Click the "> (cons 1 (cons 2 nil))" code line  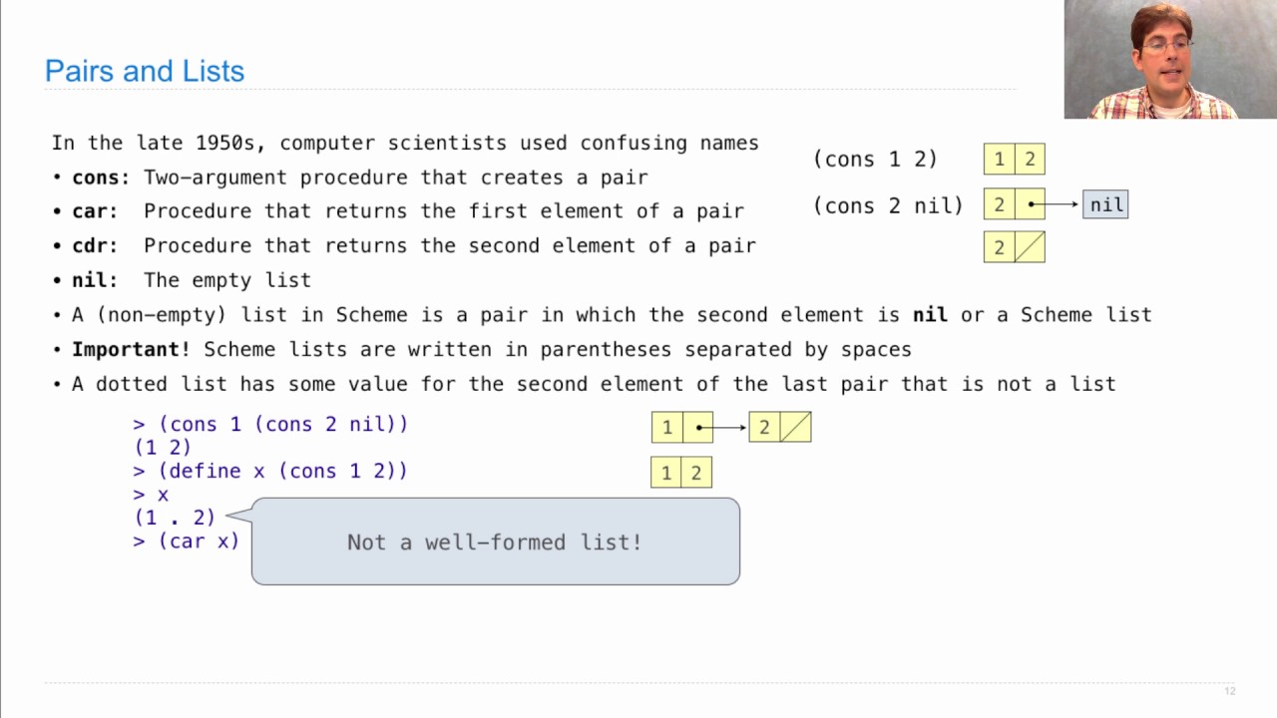[x=270, y=424]
